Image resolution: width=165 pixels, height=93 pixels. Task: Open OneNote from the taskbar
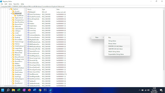pos(24,90)
